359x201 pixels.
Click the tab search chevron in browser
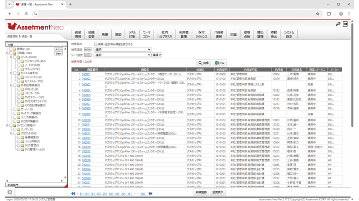click(10, 4)
